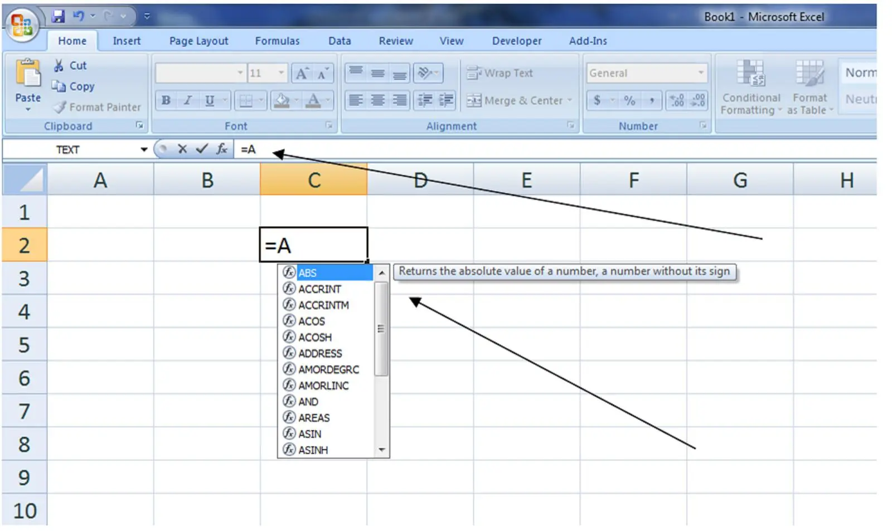Open the Developer tab
Viewport: 892px width, 531px height.
coord(517,41)
